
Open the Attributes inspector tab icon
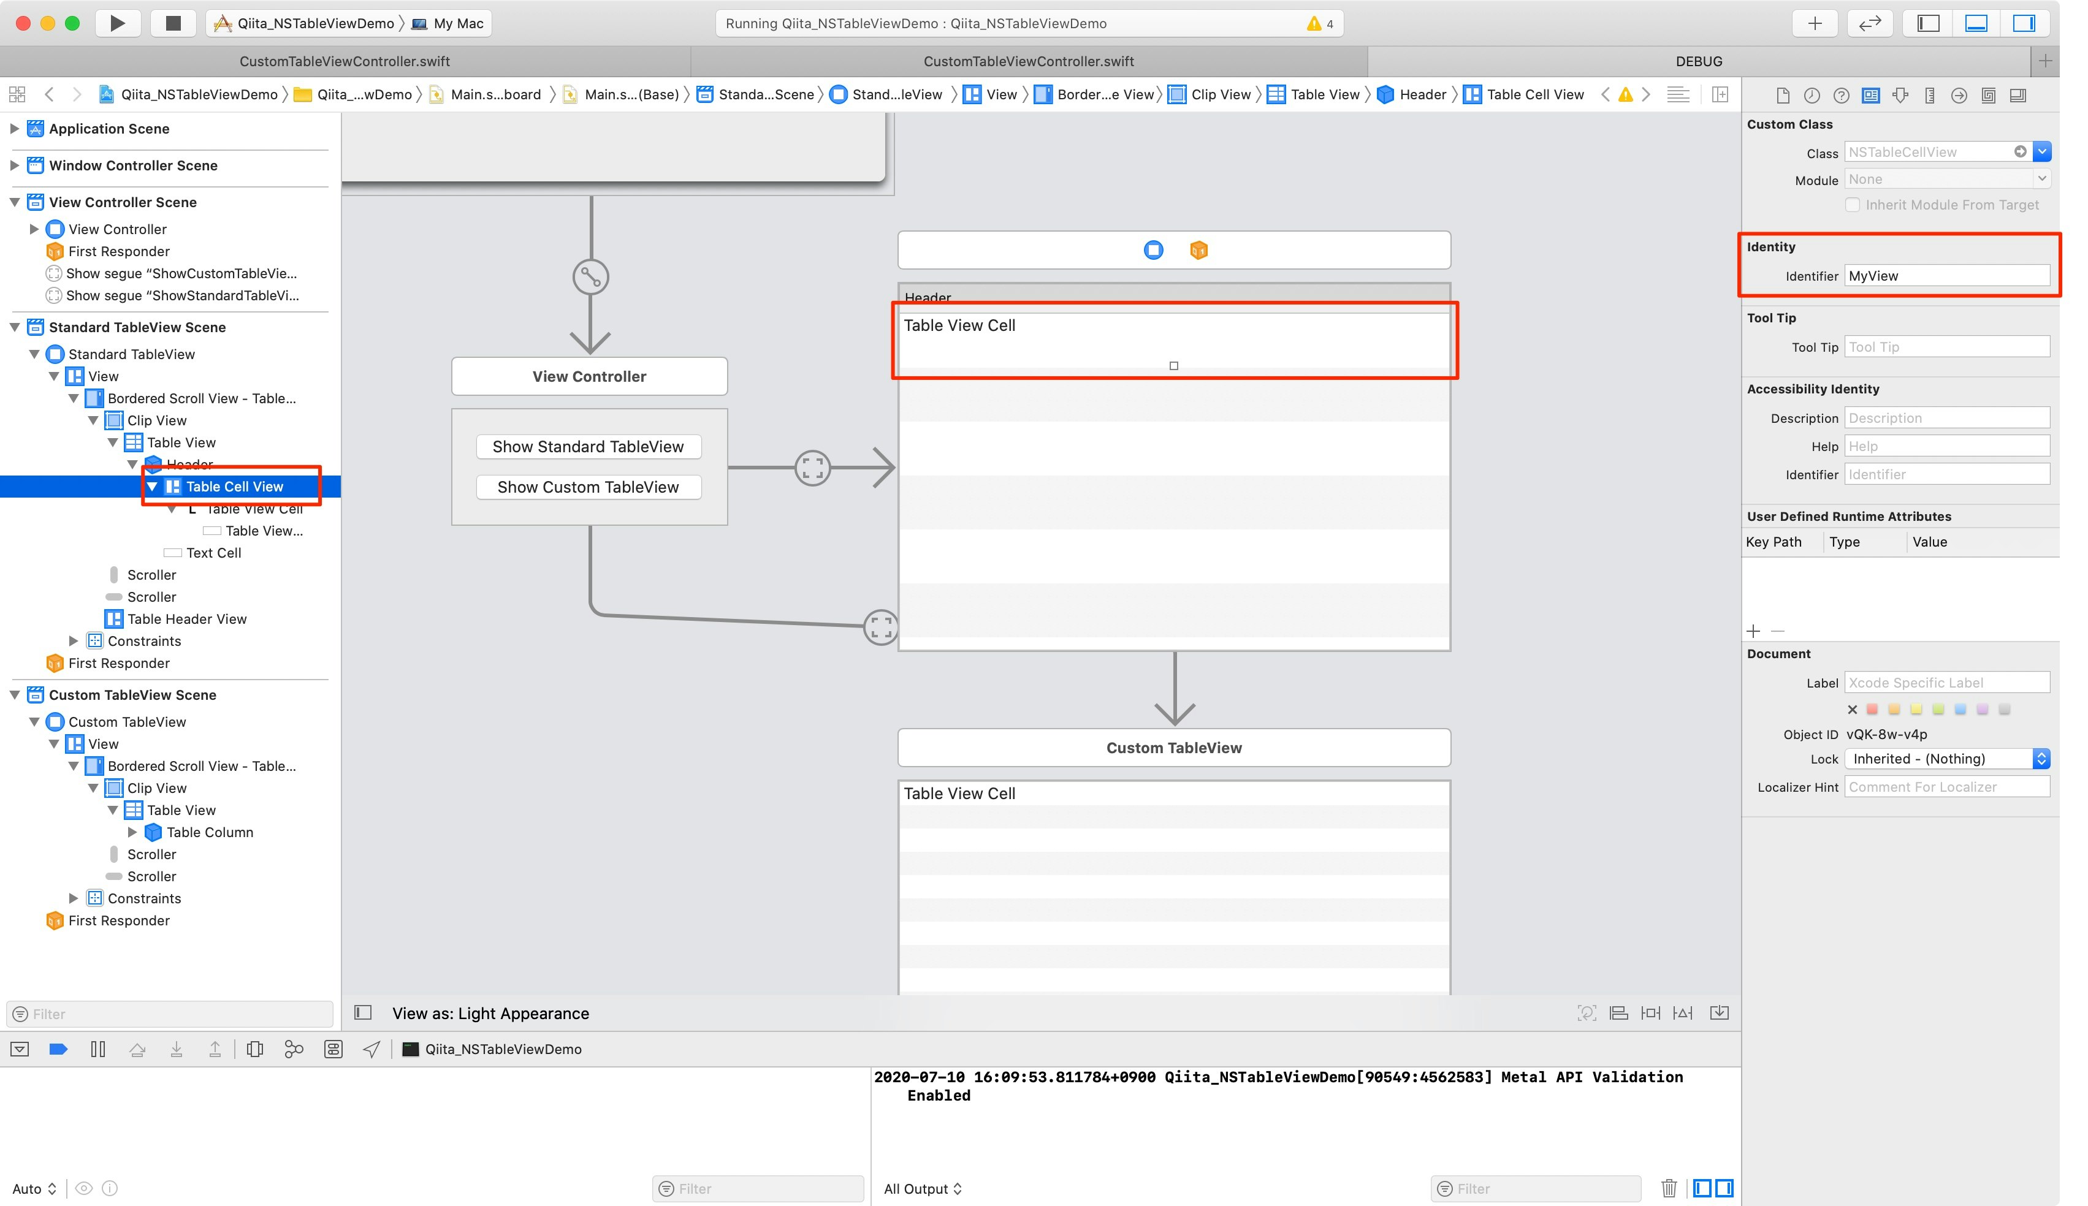click(x=1900, y=95)
